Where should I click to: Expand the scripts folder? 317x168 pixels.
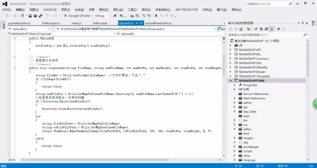[234, 151]
